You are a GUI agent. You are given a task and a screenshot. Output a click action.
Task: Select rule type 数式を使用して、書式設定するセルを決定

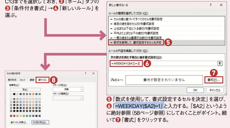click(x=136, y=42)
